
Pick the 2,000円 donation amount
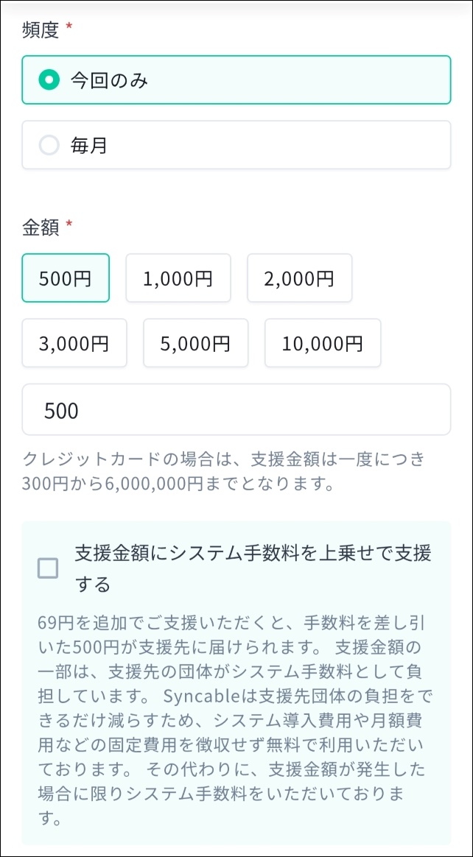[x=299, y=278]
